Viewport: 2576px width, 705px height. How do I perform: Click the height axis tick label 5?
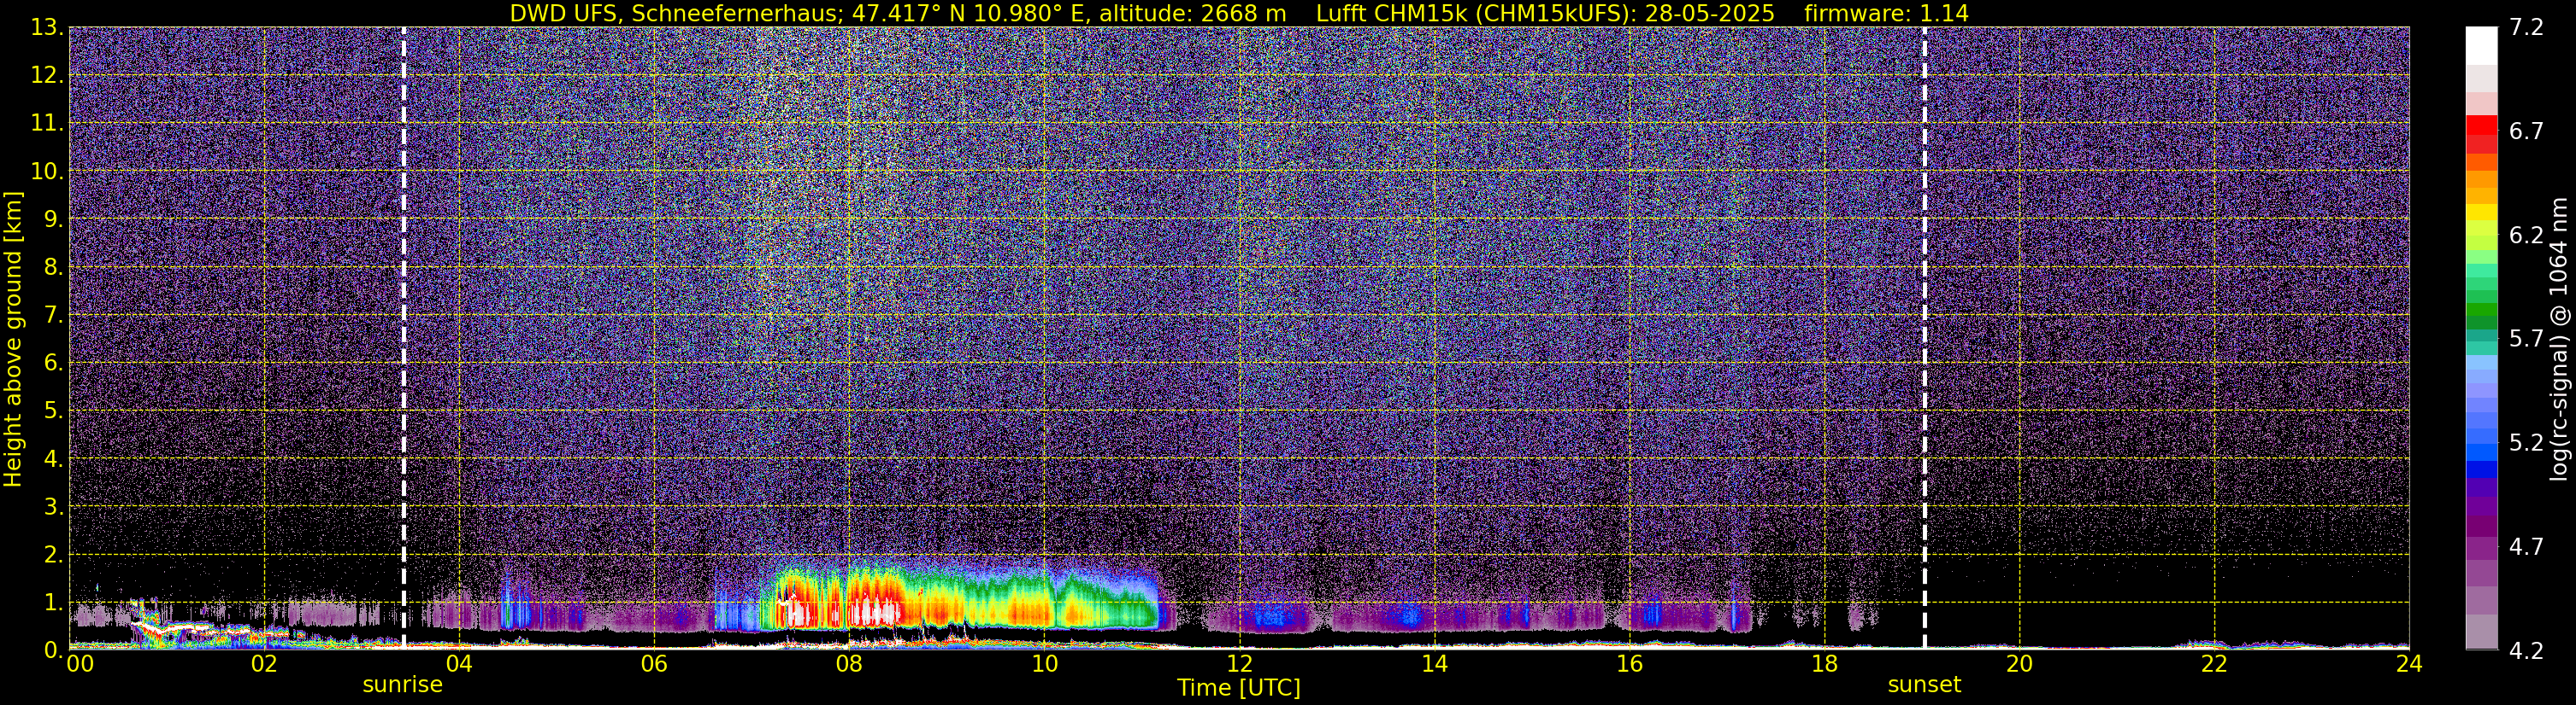(x=54, y=411)
